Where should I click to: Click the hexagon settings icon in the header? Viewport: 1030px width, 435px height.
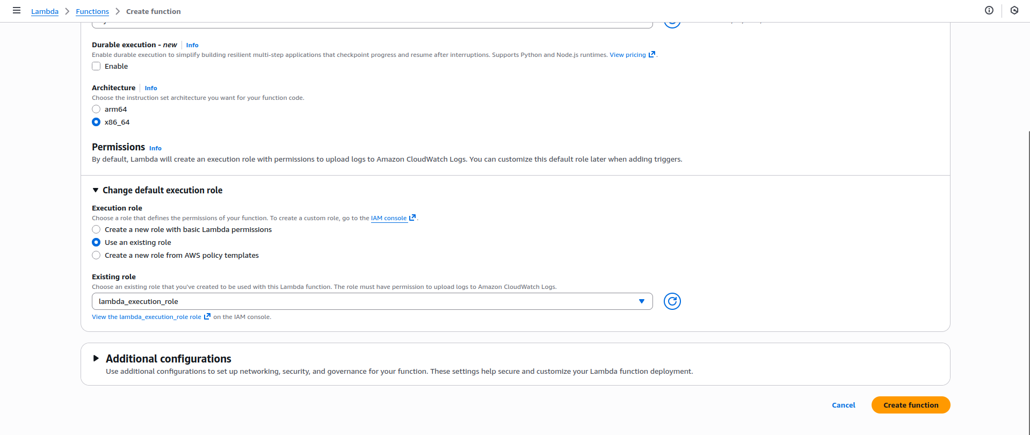coord(1014,11)
